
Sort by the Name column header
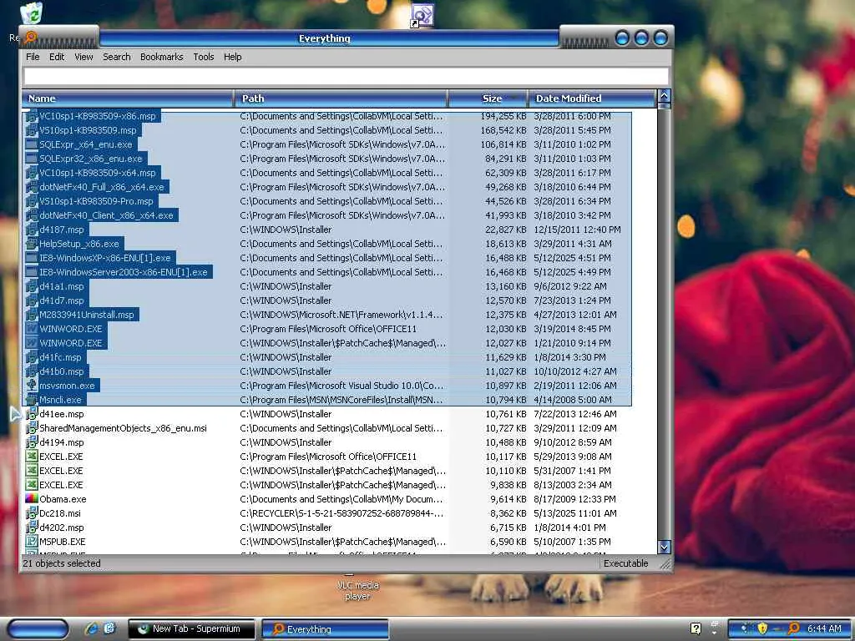128,98
